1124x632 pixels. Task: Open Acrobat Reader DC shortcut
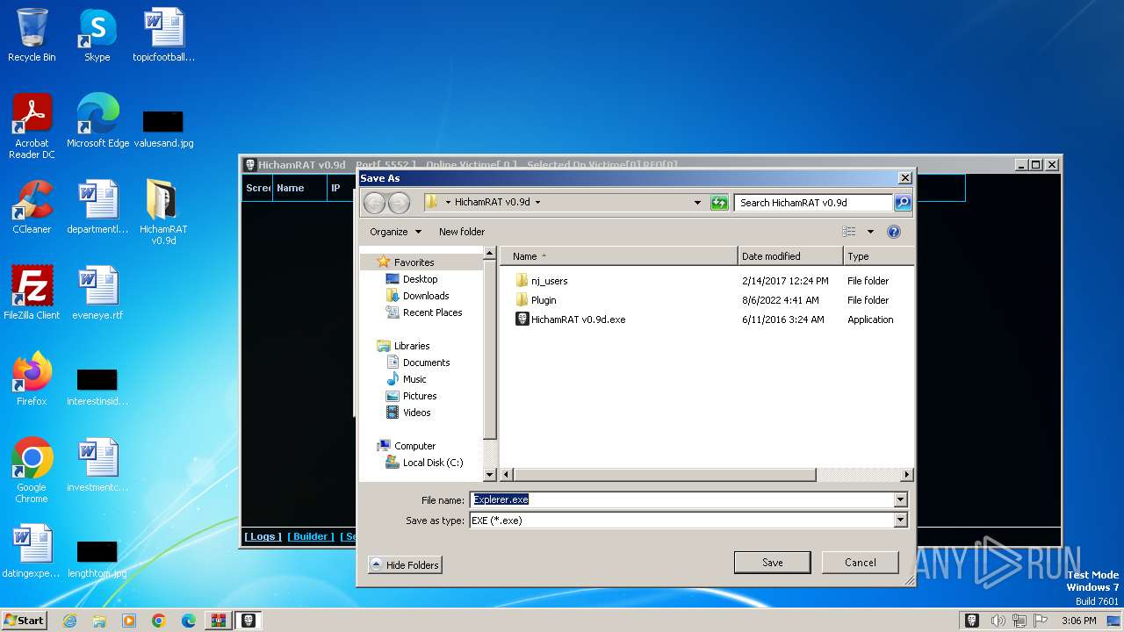tap(32, 126)
